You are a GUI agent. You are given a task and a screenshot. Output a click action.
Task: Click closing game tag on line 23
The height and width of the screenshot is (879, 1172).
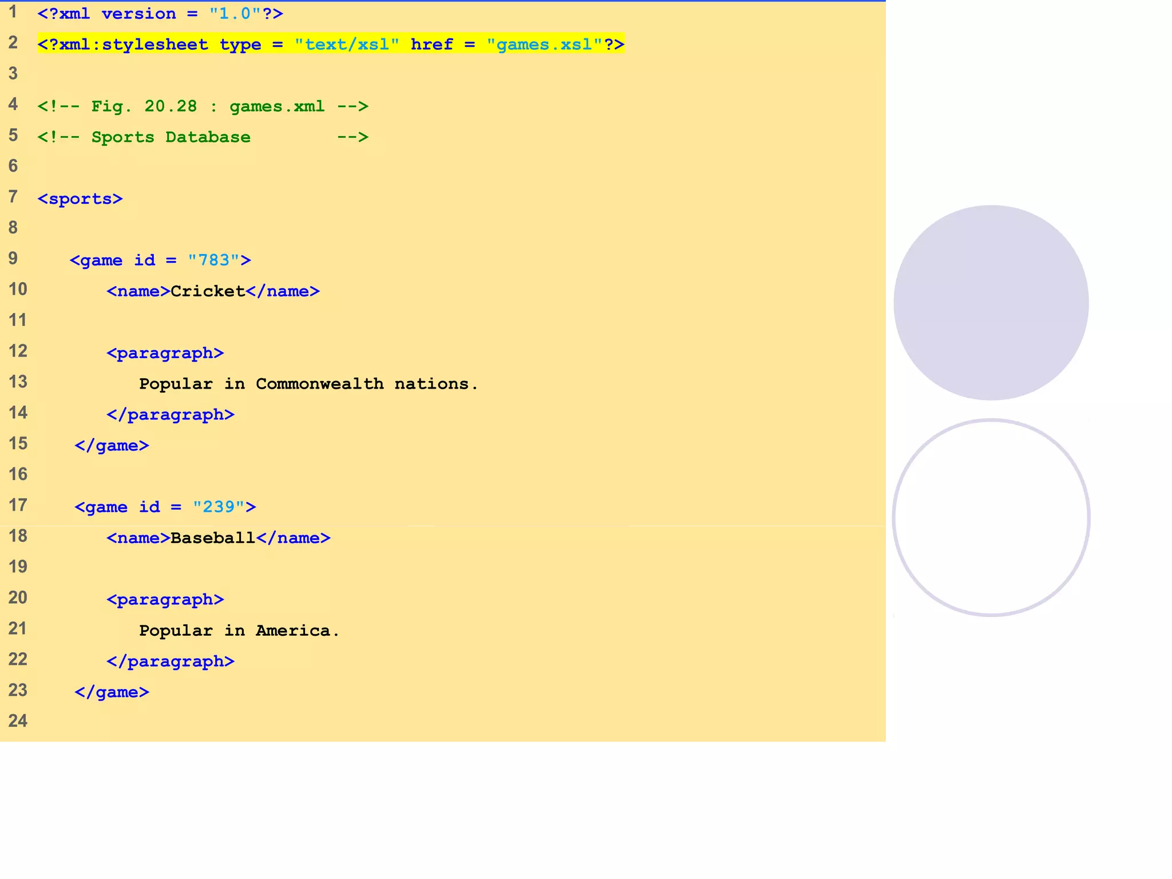point(112,692)
